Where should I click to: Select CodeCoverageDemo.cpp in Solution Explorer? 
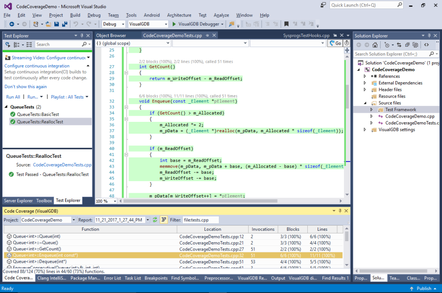(410, 116)
